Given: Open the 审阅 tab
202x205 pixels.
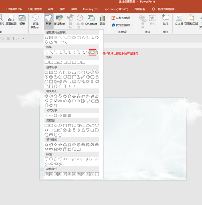Looking at the screenshot, I should click(x=50, y=9).
